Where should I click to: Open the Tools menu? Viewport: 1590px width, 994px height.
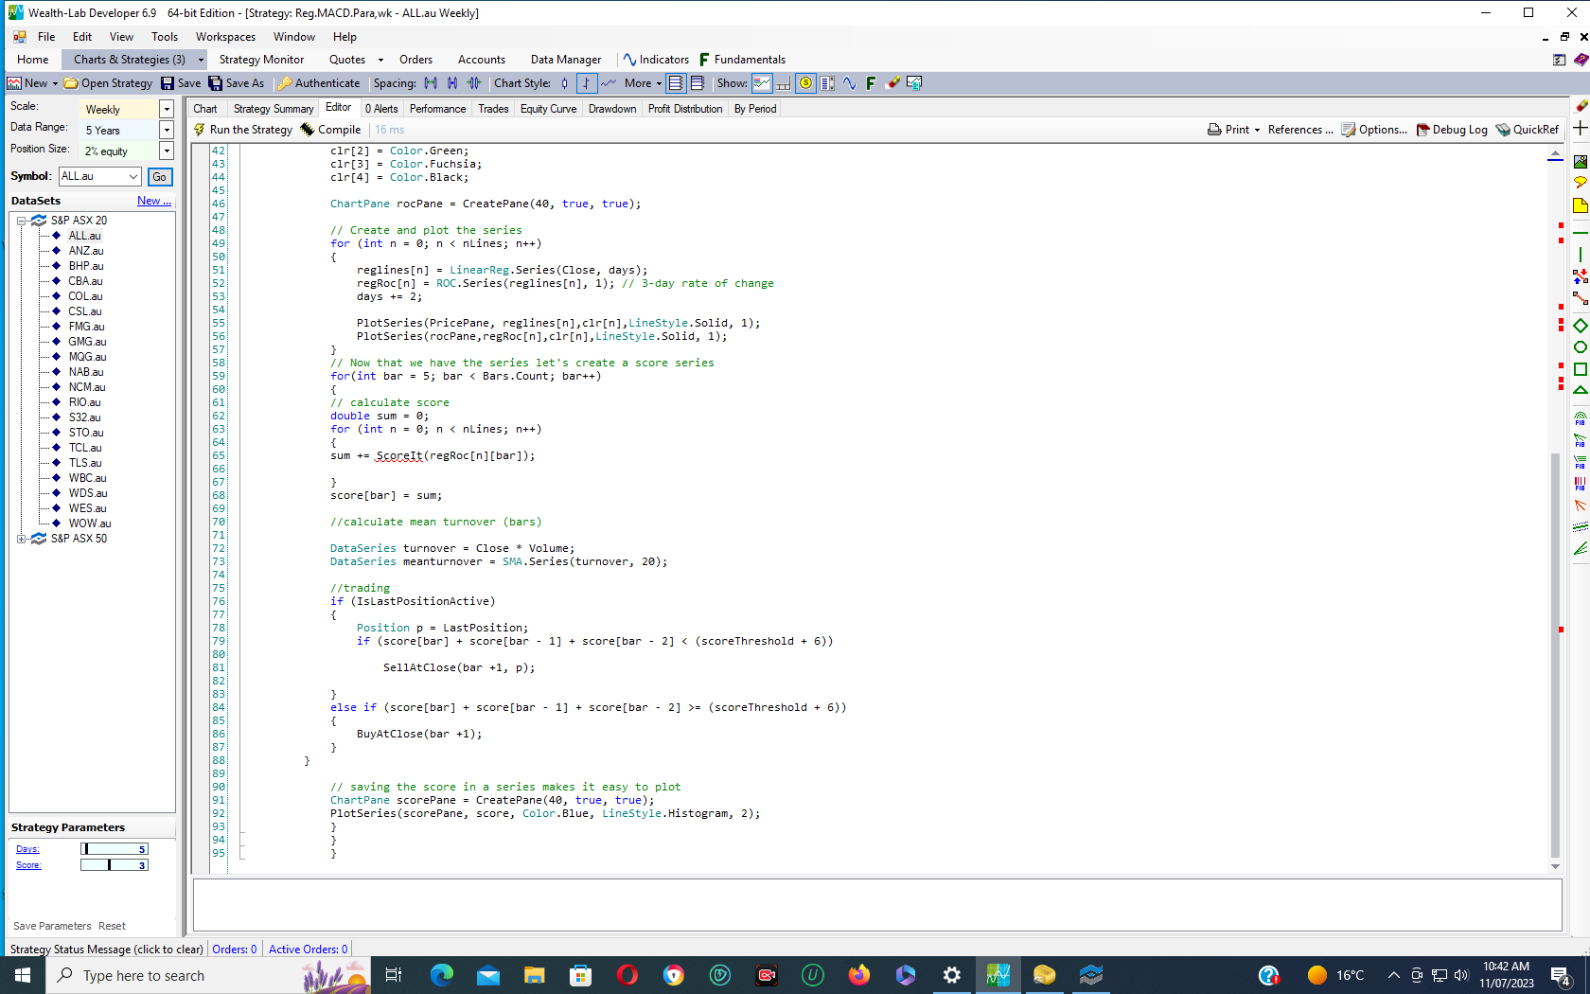[165, 37]
